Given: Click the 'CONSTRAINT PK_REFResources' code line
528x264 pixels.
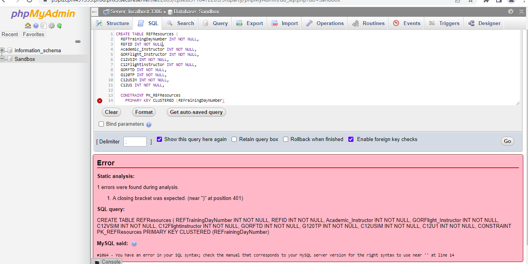Looking at the screenshot, I should pyautogui.click(x=151, y=95).
